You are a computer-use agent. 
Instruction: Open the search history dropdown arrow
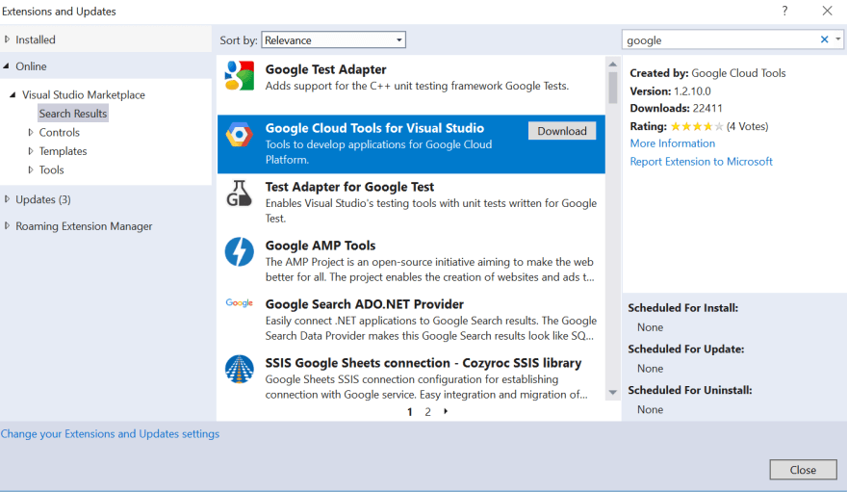[837, 39]
